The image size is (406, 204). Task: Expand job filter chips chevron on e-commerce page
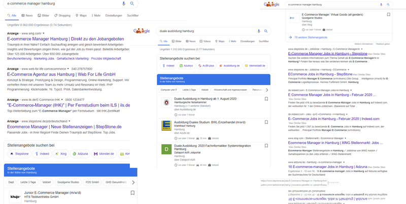point(133,183)
